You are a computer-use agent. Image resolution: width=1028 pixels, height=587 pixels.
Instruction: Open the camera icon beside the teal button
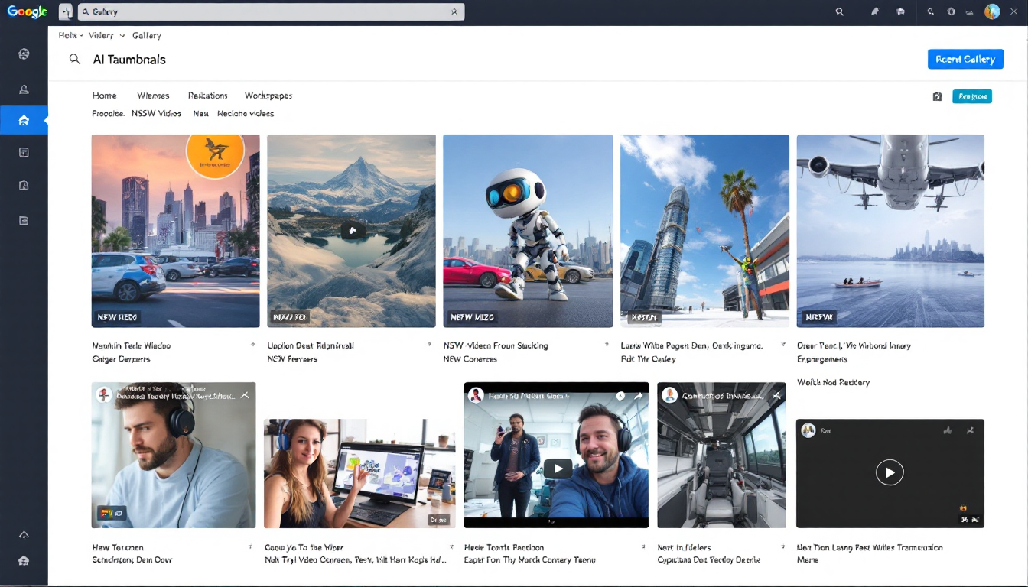click(x=937, y=96)
